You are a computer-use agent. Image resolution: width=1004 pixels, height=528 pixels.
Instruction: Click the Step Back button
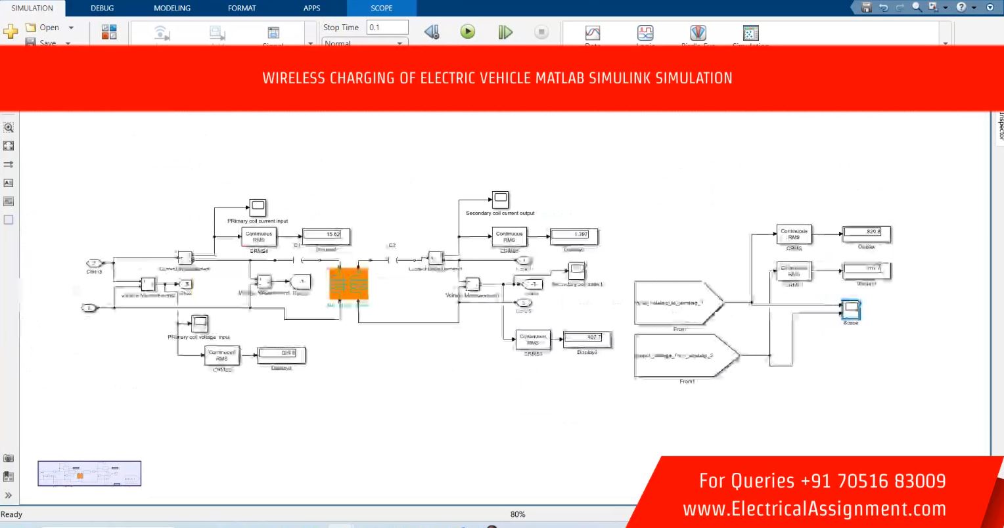(431, 32)
